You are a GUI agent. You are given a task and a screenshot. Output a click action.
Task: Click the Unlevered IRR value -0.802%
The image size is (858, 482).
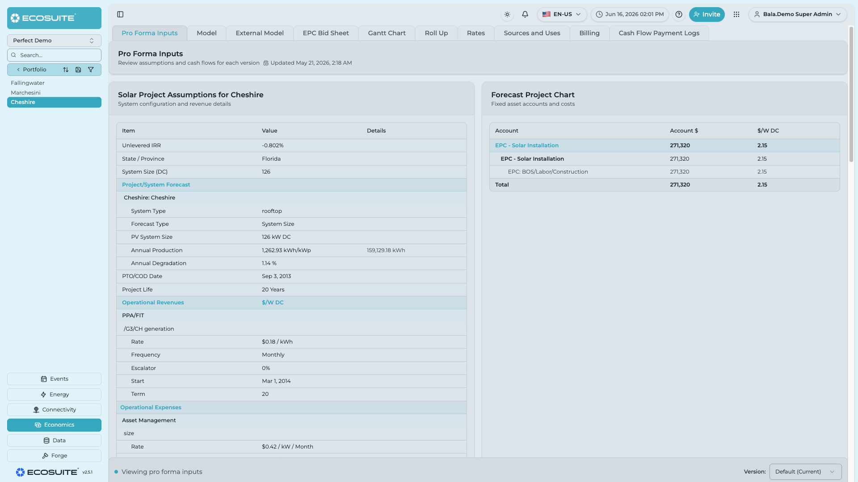pyautogui.click(x=273, y=145)
